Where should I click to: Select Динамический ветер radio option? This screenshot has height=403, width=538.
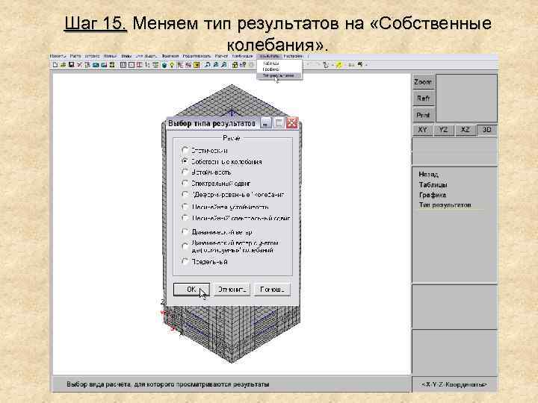(185, 231)
